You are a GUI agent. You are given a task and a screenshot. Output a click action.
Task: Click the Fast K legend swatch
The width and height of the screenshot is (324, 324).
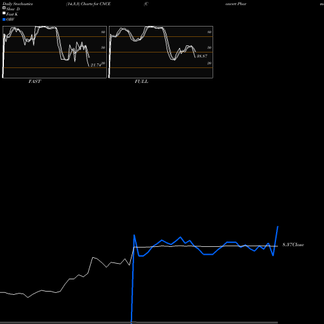4,13
